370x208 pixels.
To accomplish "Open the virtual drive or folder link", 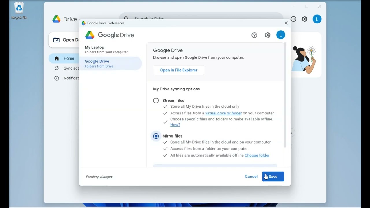I will (223, 113).
